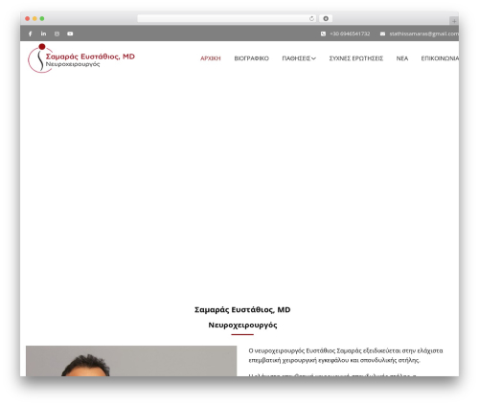Open the ΕΠΙΚΟΙΝΩΝΙΑ page

pos(440,58)
